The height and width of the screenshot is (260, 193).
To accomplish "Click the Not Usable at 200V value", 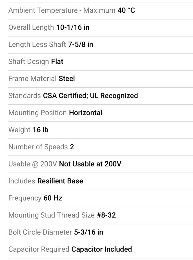I will (90, 164).
